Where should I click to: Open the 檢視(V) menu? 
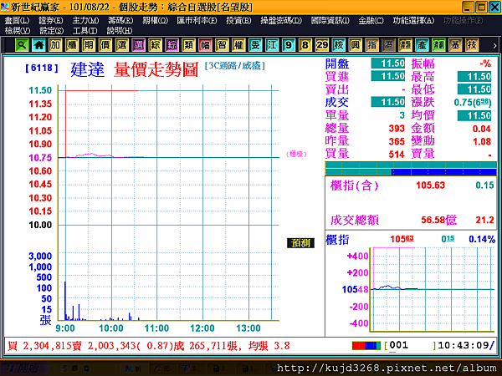[x=18, y=31]
